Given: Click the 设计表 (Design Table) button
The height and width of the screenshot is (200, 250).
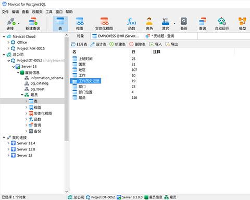Looking at the screenshot, I should point(98,44).
